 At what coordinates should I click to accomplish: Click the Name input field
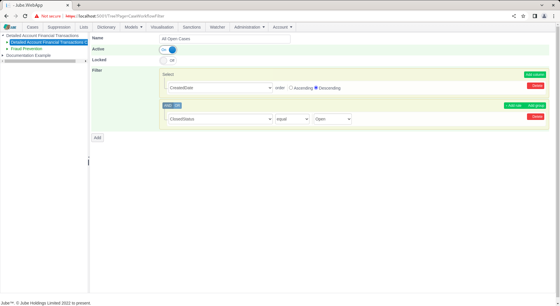[x=225, y=39]
